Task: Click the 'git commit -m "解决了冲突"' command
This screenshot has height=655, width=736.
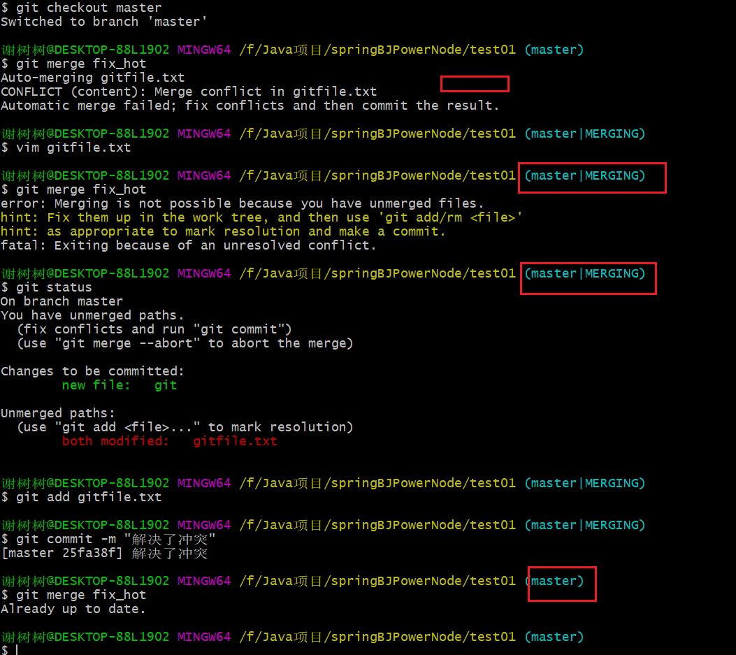Action: [x=108, y=539]
